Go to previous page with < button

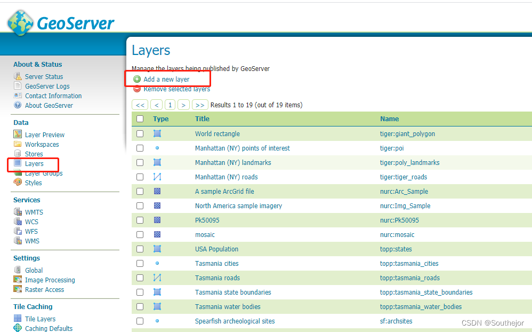pyautogui.click(x=156, y=105)
